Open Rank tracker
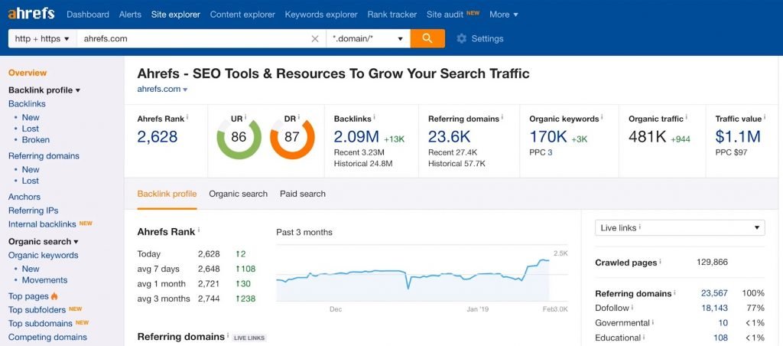The image size is (783, 346). point(392,15)
